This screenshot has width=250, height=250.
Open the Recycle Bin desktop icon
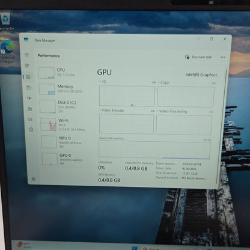pos(6,22)
